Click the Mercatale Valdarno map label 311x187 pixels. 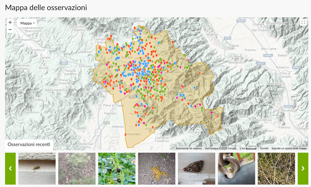(22, 67)
